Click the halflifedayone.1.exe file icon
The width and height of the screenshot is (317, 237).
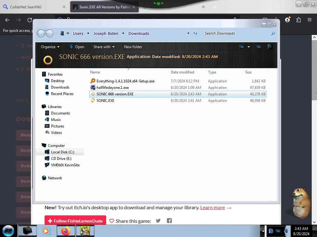coord(93,87)
